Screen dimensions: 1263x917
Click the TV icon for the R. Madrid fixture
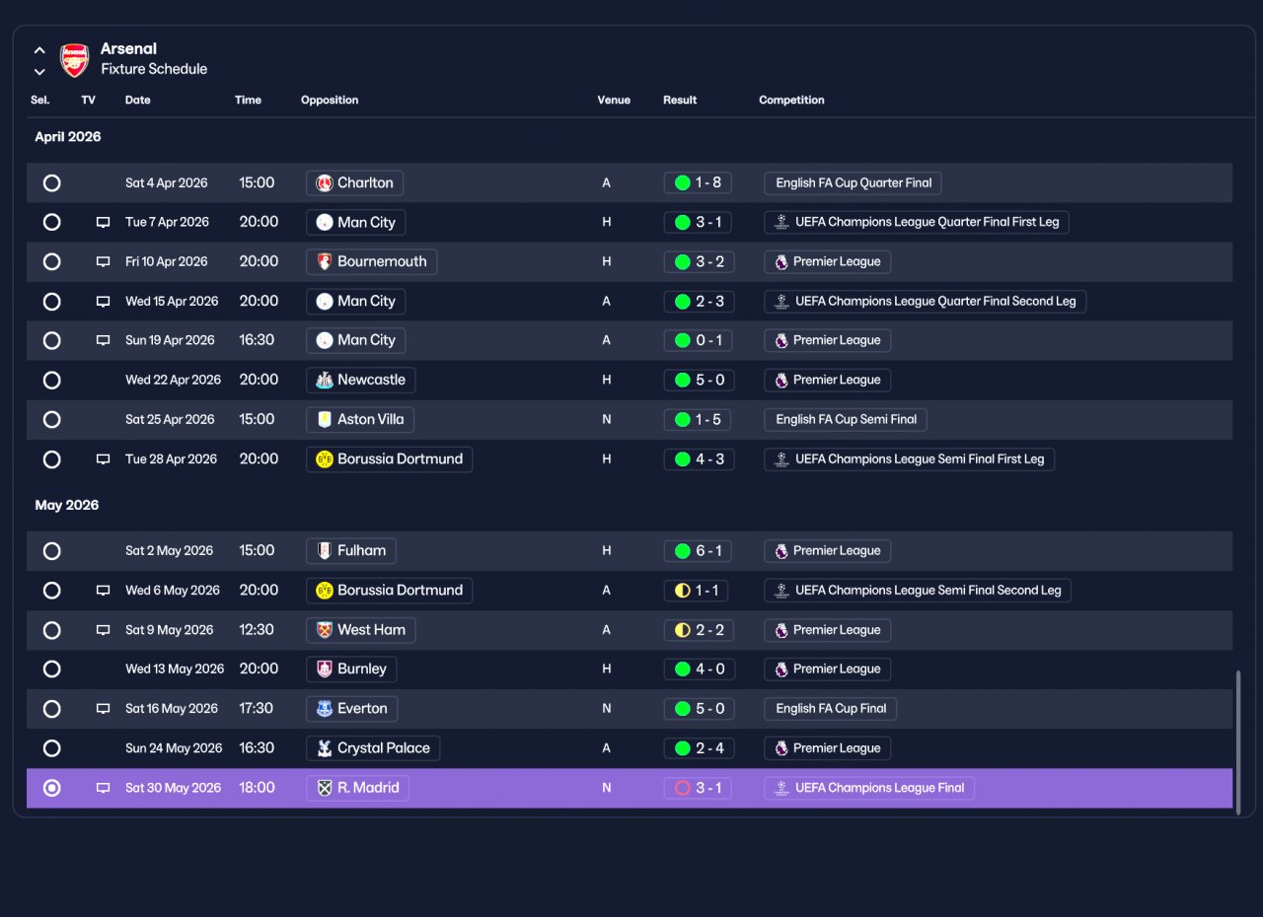click(x=103, y=788)
